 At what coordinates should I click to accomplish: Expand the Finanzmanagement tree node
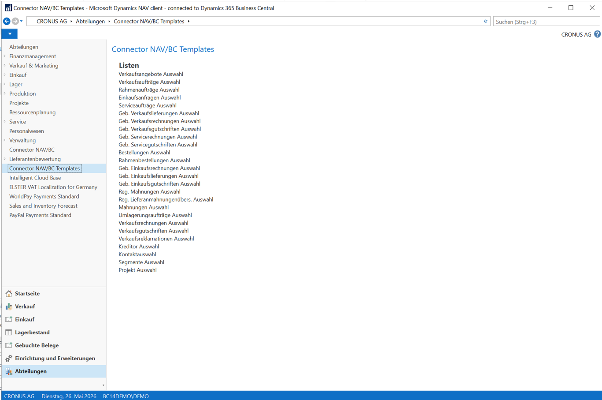click(x=5, y=56)
